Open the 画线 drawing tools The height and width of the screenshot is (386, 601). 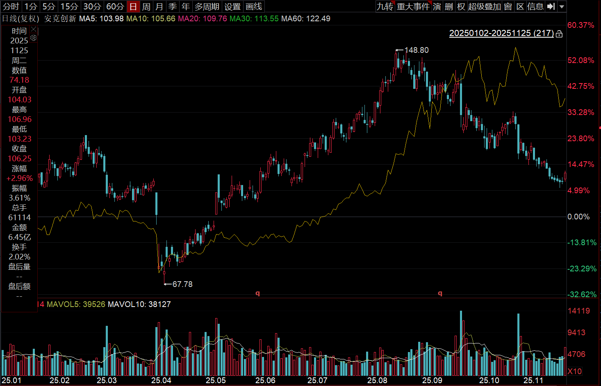[x=254, y=7]
